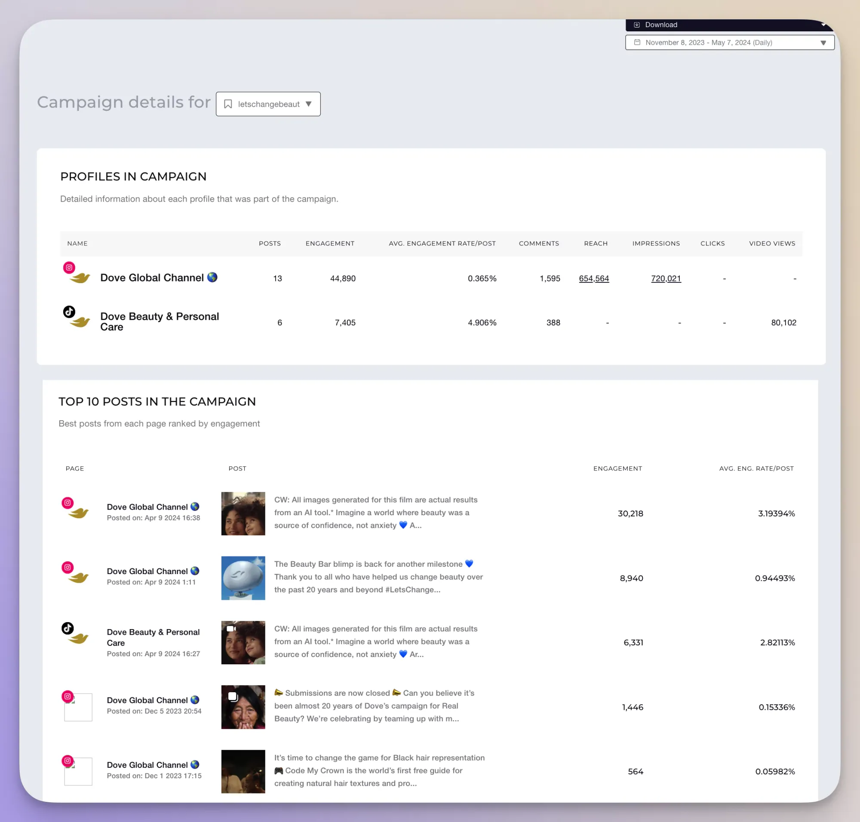Open Dove Beauty & Personal Care profile name

160,321
